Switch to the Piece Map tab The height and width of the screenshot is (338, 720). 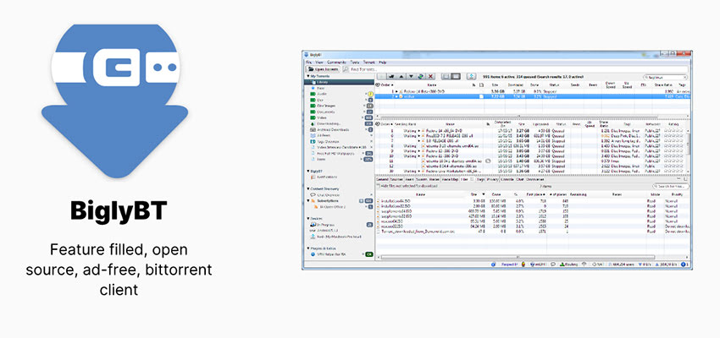click(451, 179)
